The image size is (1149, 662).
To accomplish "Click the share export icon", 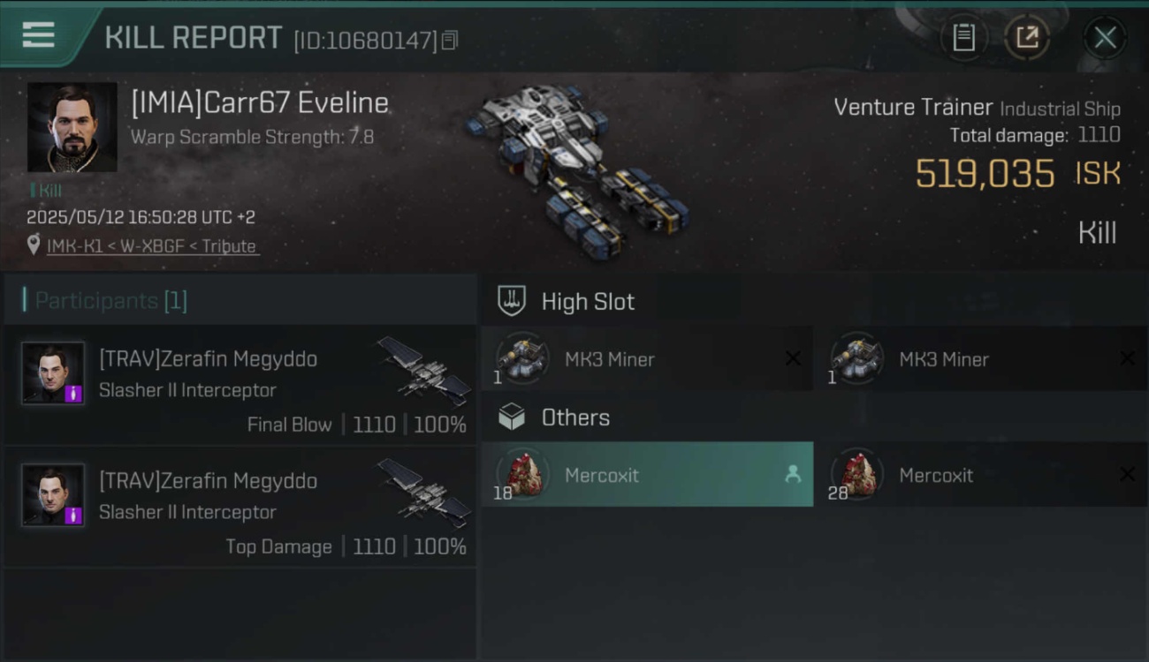I will [1027, 37].
